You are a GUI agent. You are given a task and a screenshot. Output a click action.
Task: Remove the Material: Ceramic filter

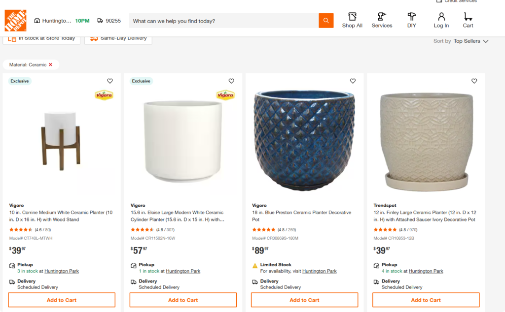[x=50, y=65]
